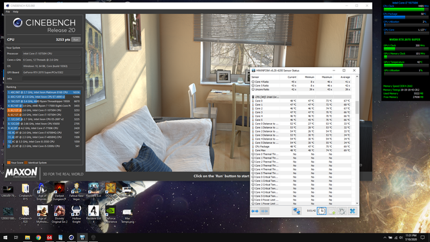Image resolution: width=430 pixels, height=242 pixels.
Task: Open File Explorer from the taskbar
Action: (x=28, y=237)
